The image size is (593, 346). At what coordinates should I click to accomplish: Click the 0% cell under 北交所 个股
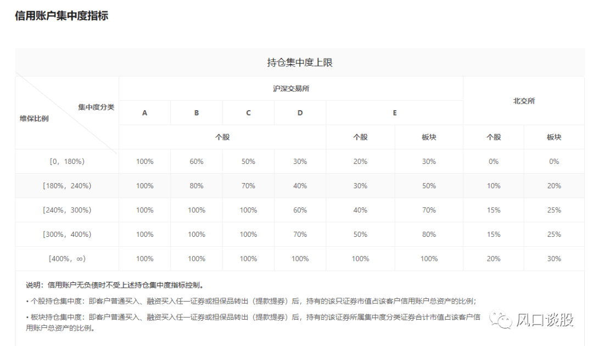click(493, 161)
